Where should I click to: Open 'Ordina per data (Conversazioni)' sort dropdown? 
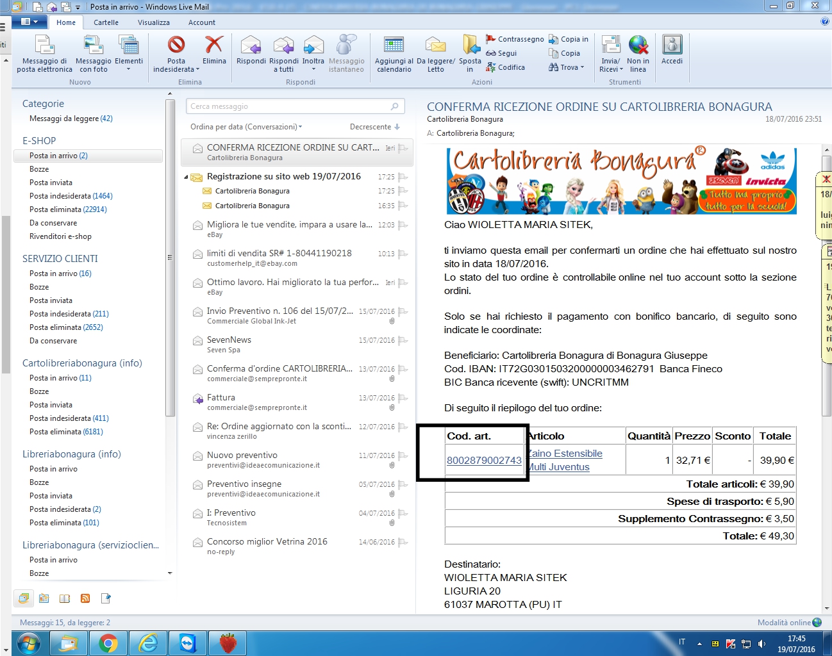pyautogui.click(x=246, y=127)
